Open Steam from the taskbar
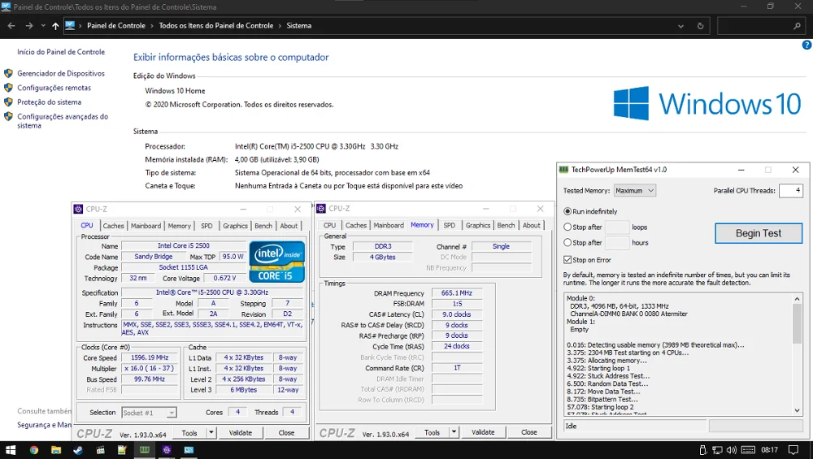The width and height of the screenshot is (813, 459). tap(78, 450)
